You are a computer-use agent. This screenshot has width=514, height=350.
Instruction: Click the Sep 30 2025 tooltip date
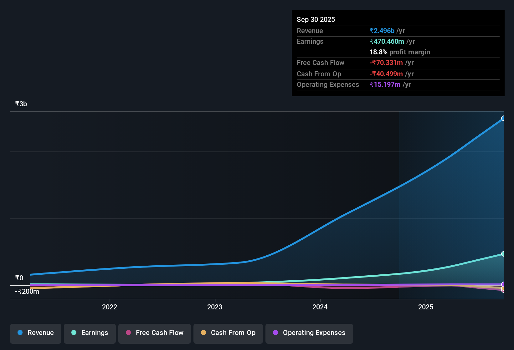pos(316,19)
